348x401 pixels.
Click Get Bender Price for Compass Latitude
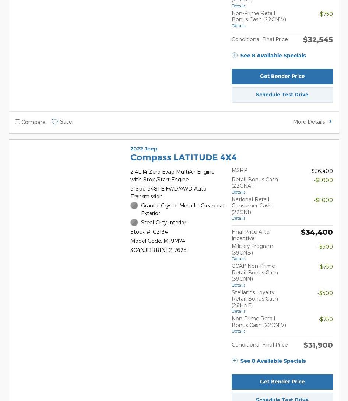coord(282,382)
